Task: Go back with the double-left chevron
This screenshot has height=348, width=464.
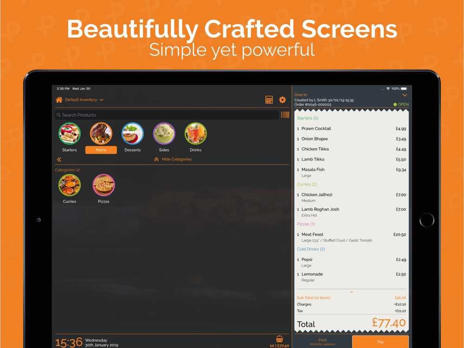Action: pyautogui.click(x=59, y=160)
